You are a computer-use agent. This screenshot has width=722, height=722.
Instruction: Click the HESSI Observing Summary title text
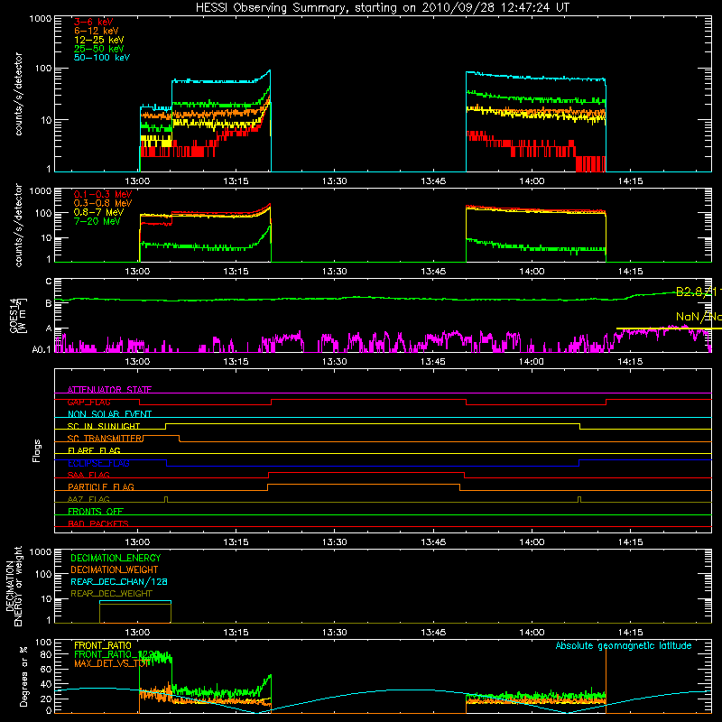tap(383, 7)
